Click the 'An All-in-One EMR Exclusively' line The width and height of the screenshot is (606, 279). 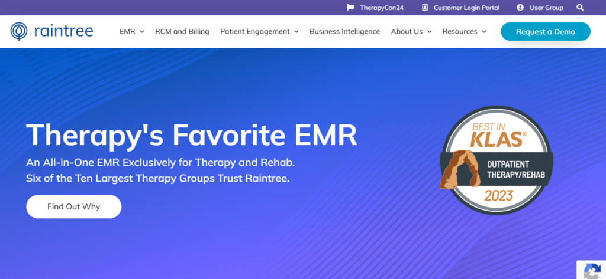coord(160,162)
